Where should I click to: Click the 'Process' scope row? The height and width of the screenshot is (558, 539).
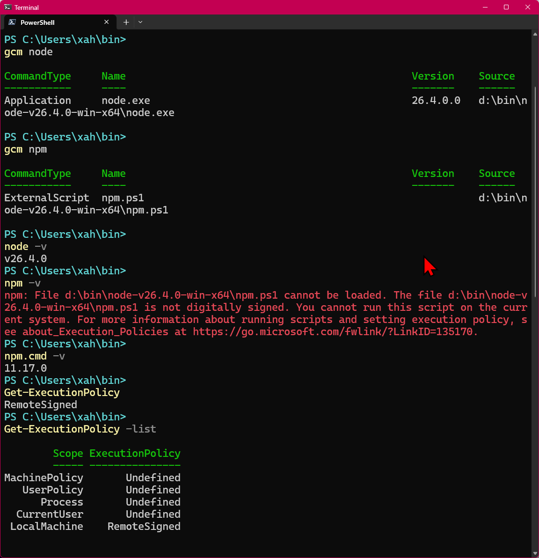110,502
